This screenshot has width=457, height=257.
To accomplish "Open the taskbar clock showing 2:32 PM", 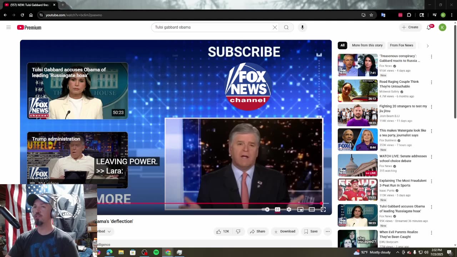I will 436,252.
